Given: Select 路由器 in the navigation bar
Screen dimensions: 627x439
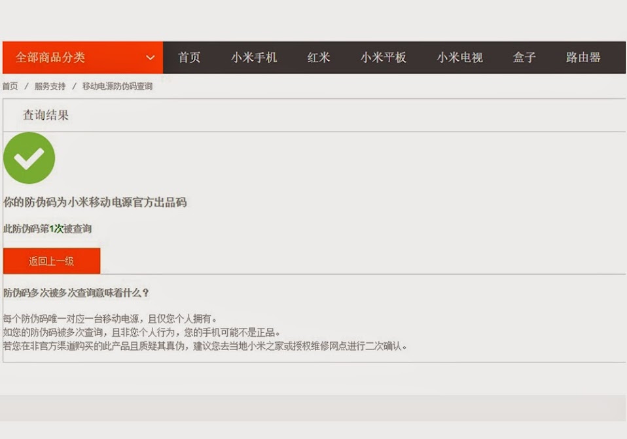Looking at the screenshot, I should tap(583, 57).
